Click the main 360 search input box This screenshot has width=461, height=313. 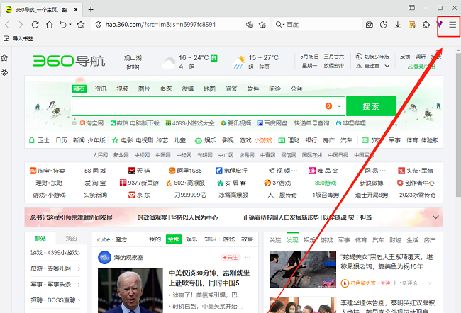point(198,106)
